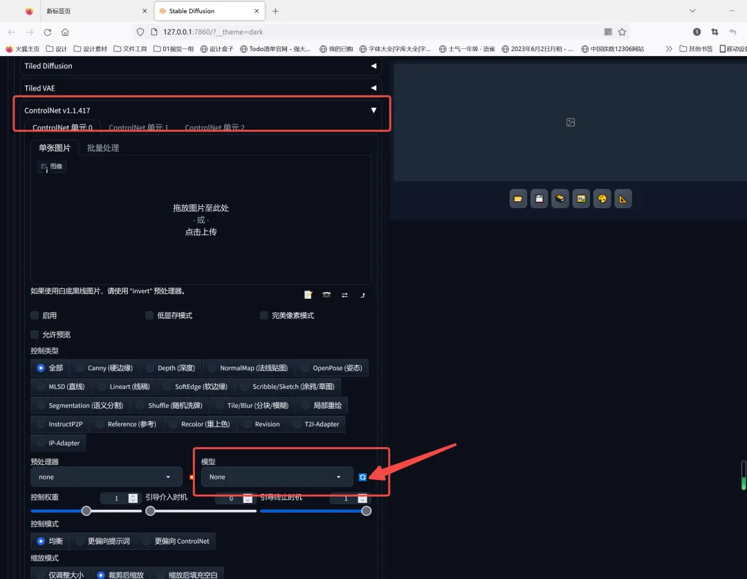This screenshot has width=747, height=579.
Task: Adjust the 控制权重 slider handle
Action: click(x=86, y=511)
